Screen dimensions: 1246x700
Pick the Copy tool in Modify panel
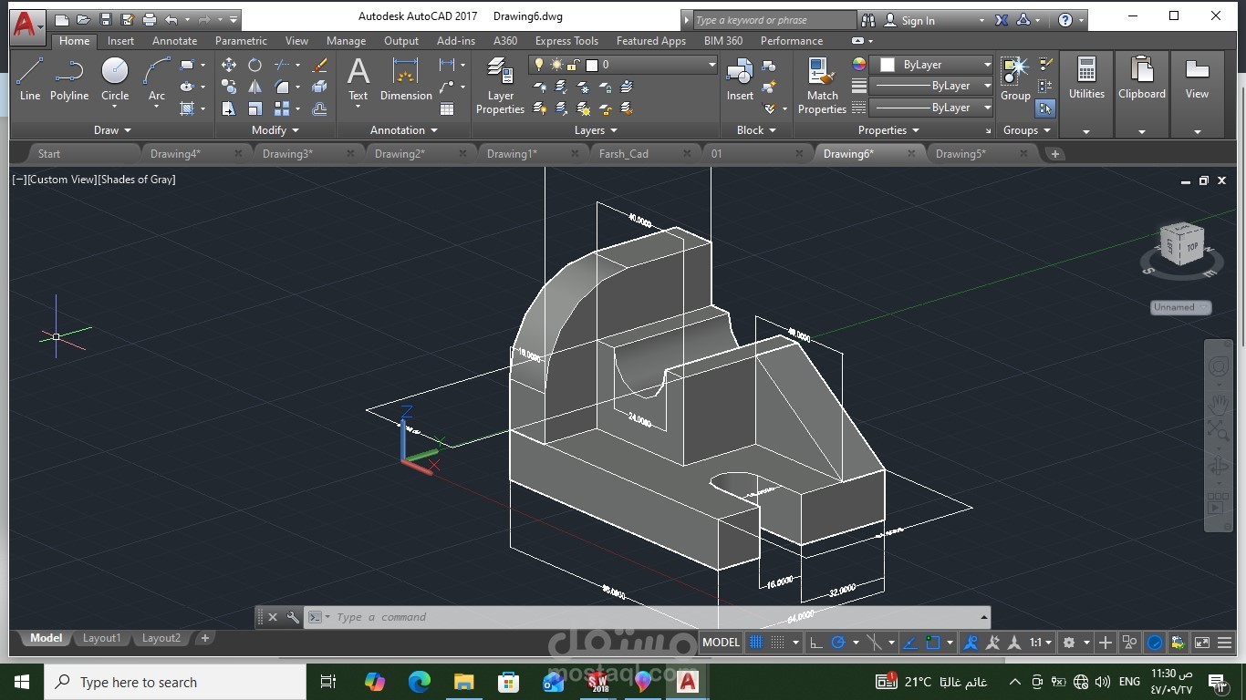[x=229, y=87]
